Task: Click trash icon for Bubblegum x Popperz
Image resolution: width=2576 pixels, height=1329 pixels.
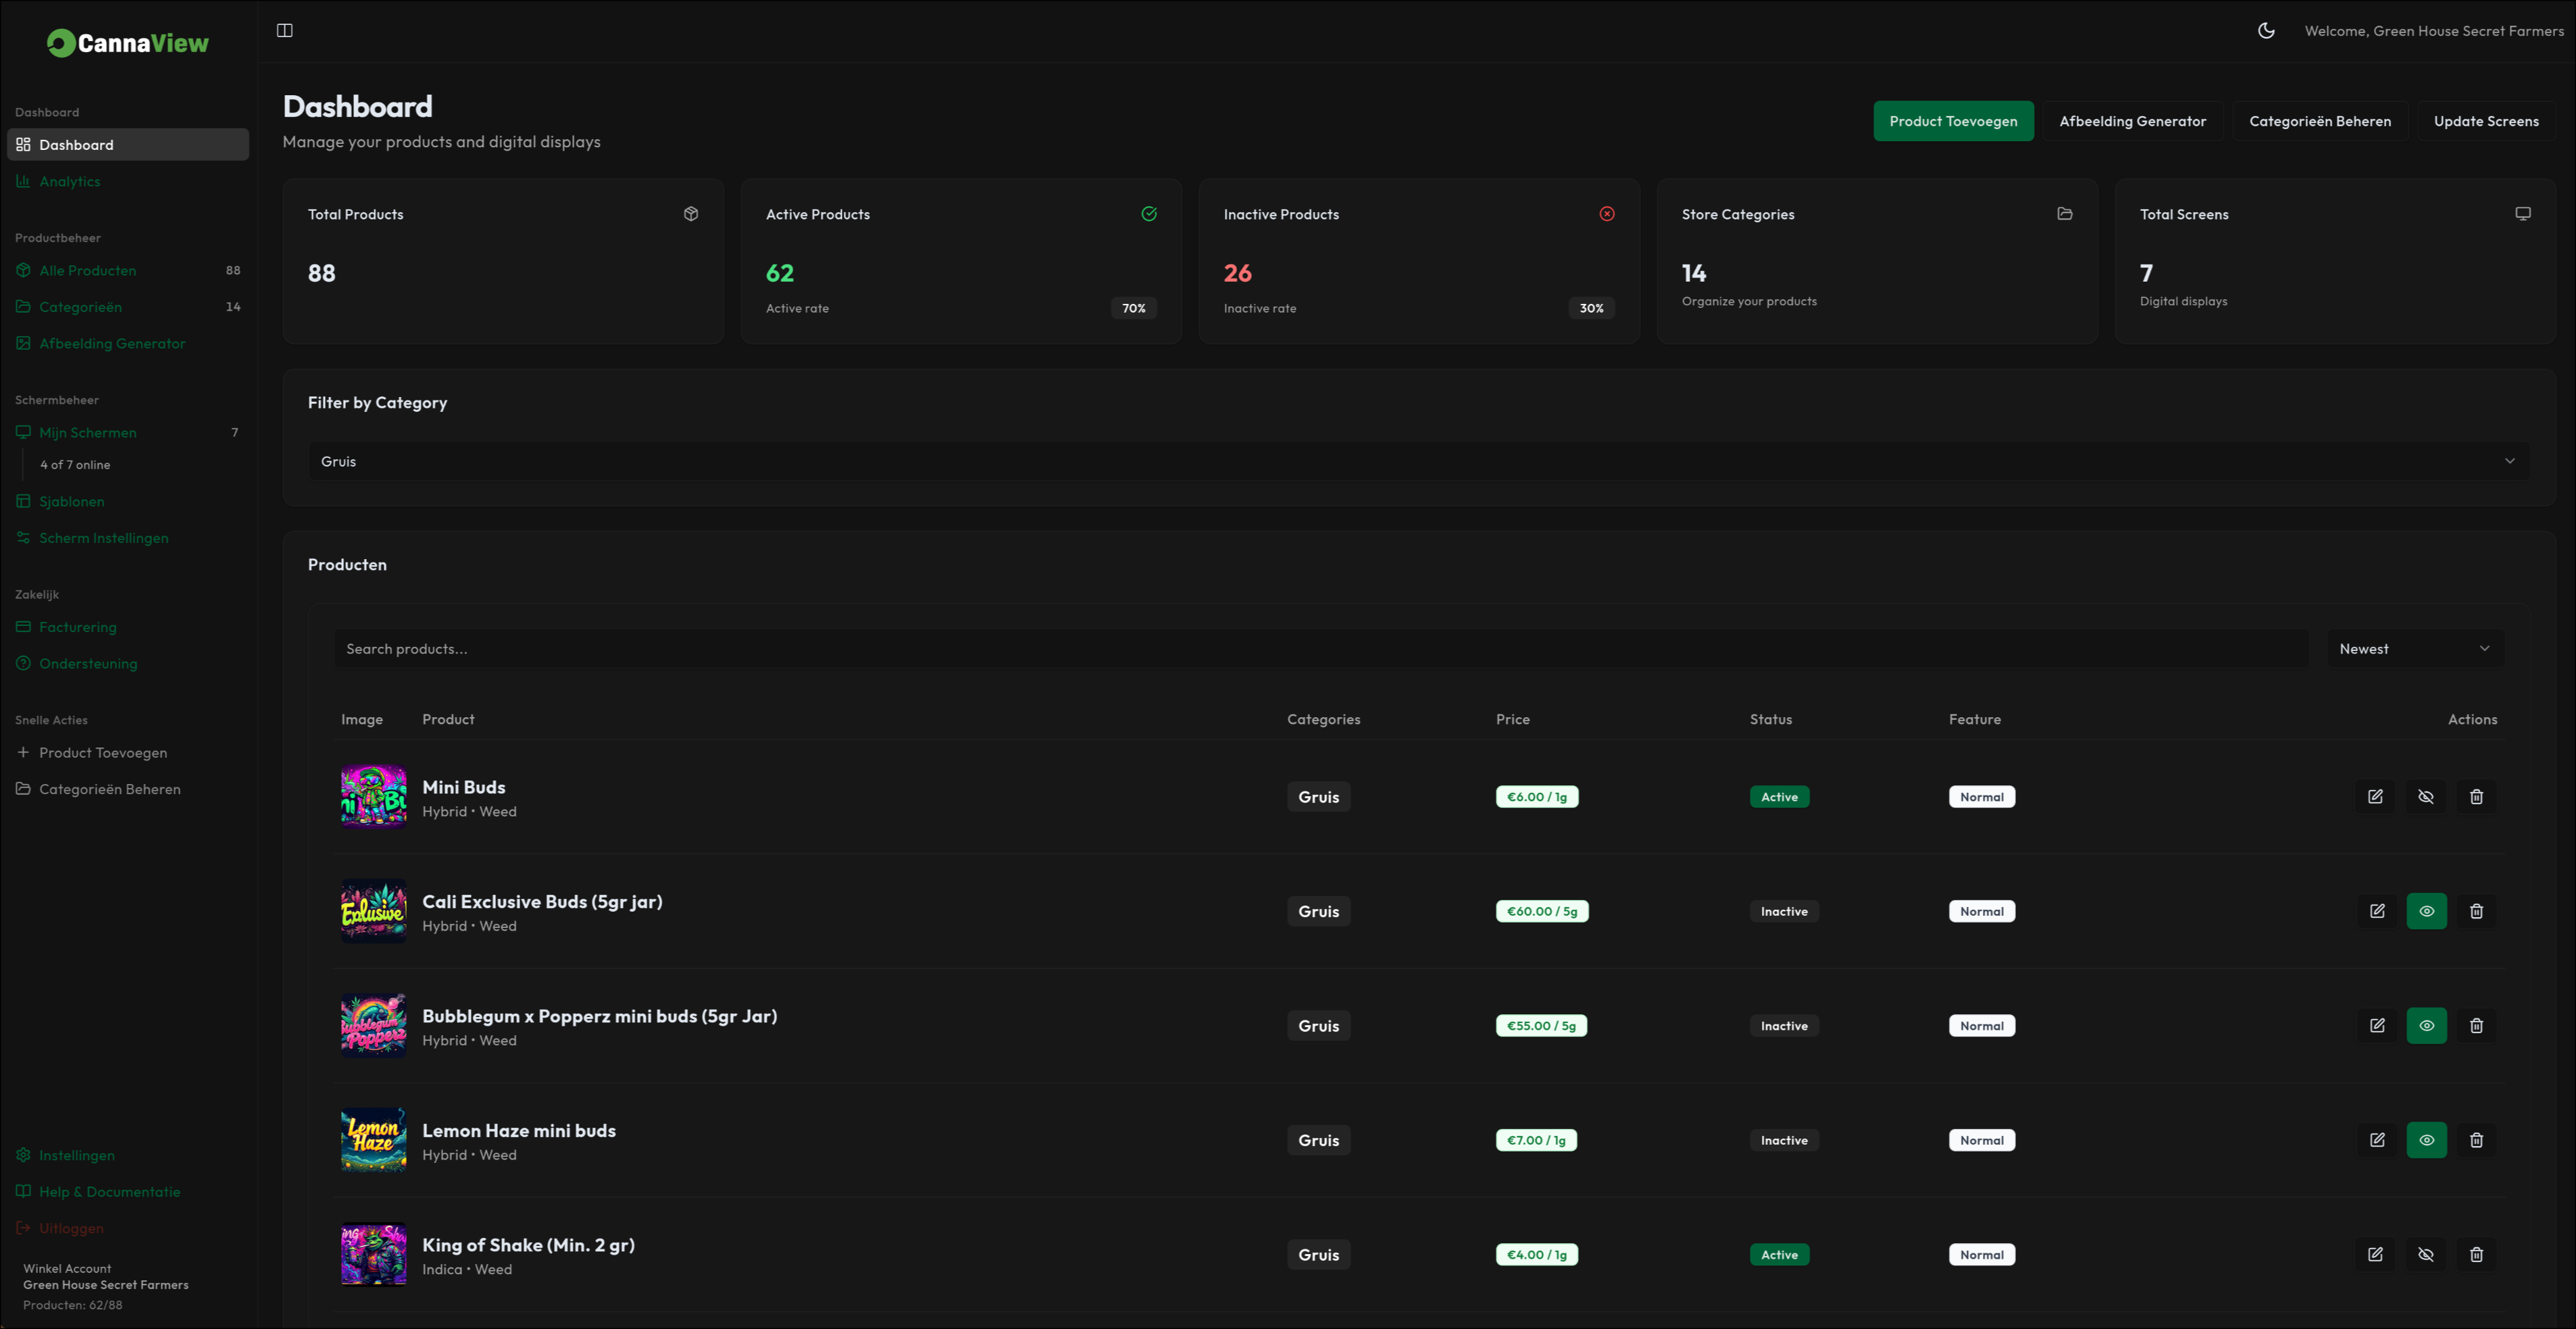Action: tap(2476, 1026)
